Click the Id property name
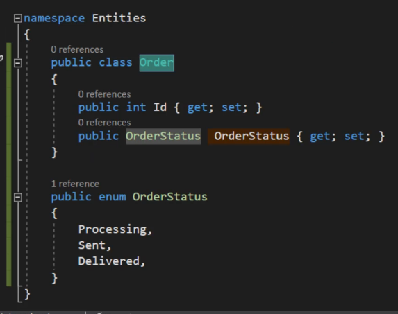The image size is (398, 314). point(160,107)
